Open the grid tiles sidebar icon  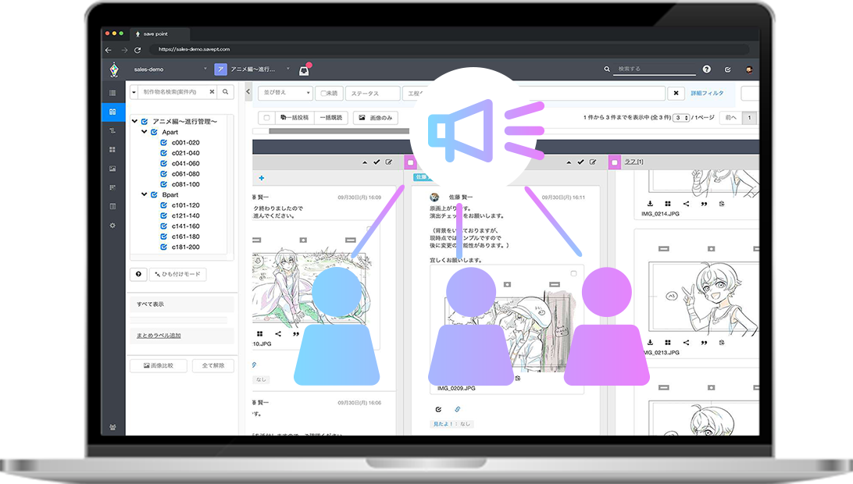click(x=112, y=150)
